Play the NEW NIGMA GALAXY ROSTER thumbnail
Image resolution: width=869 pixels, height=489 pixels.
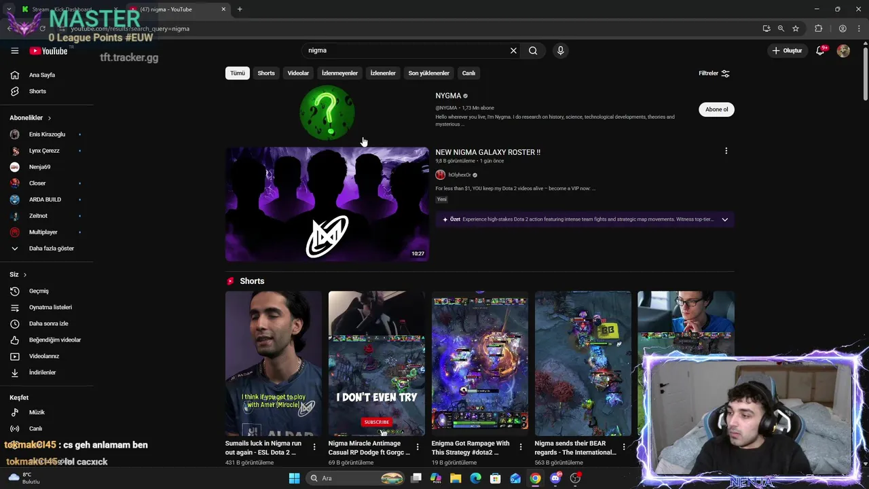(327, 204)
